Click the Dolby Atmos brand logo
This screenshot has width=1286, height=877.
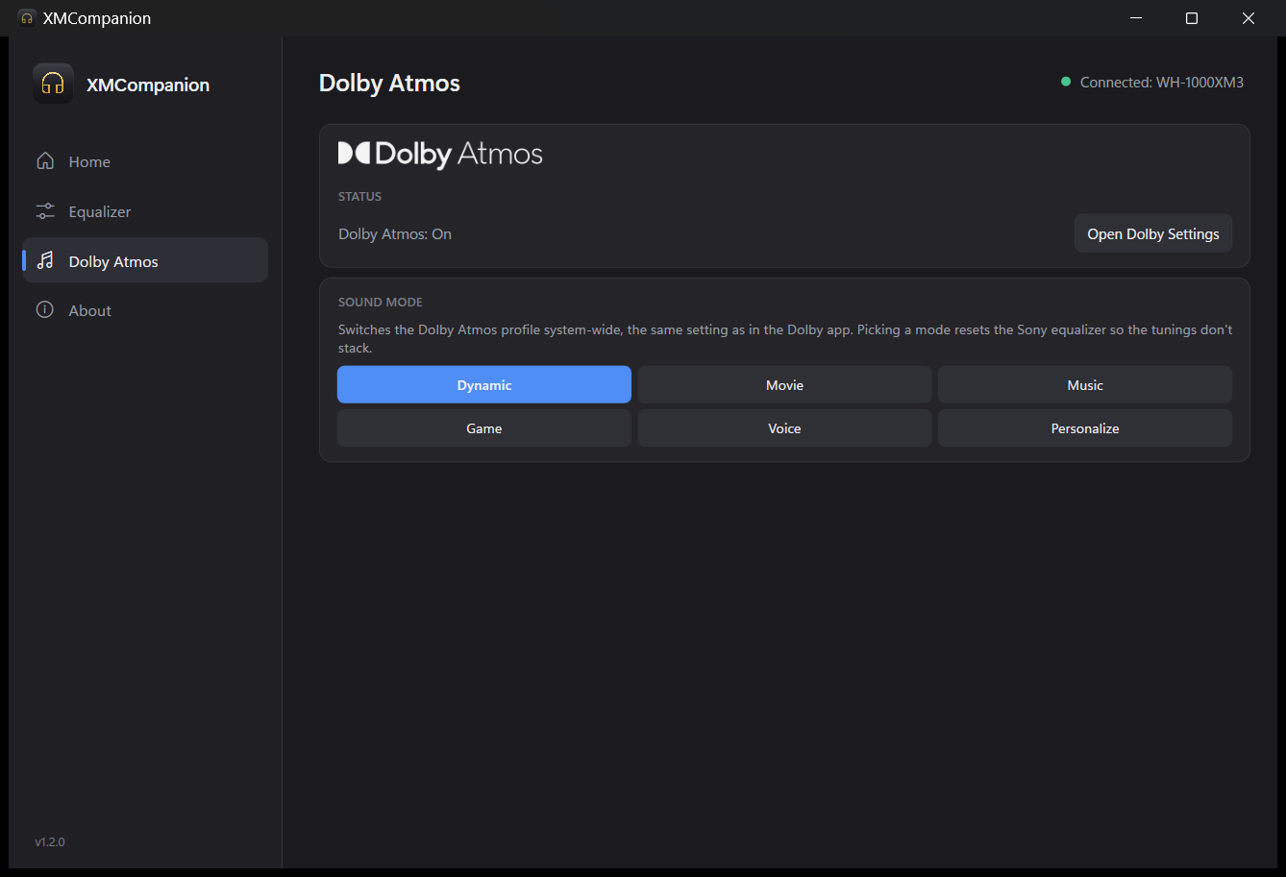[x=440, y=155]
